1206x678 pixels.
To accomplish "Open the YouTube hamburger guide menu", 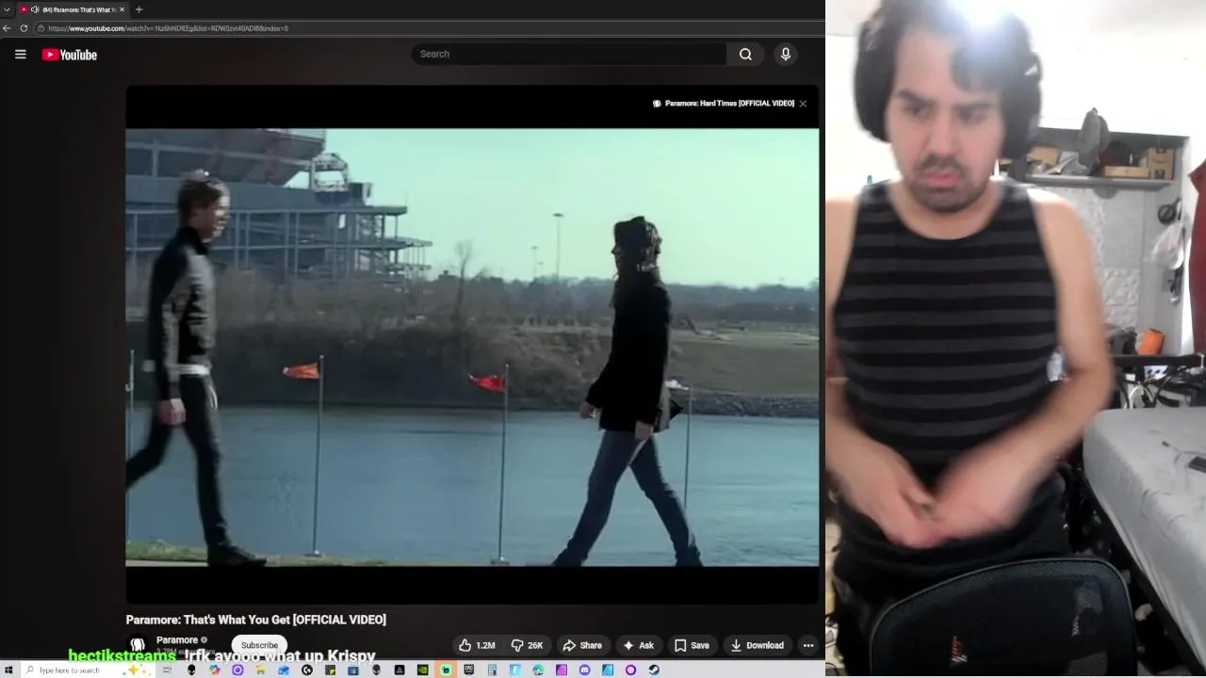I will click(20, 55).
